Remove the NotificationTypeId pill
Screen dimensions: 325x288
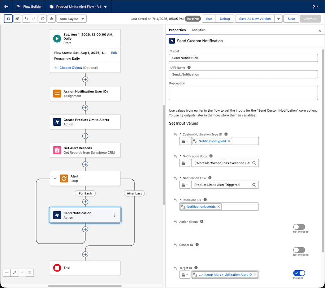229,141
